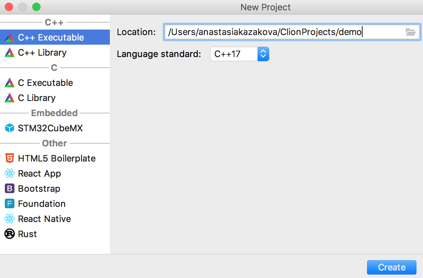Click the HTML5 Boilerplate shield icon
Screen dimensions: 423x278
(x=10, y=158)
